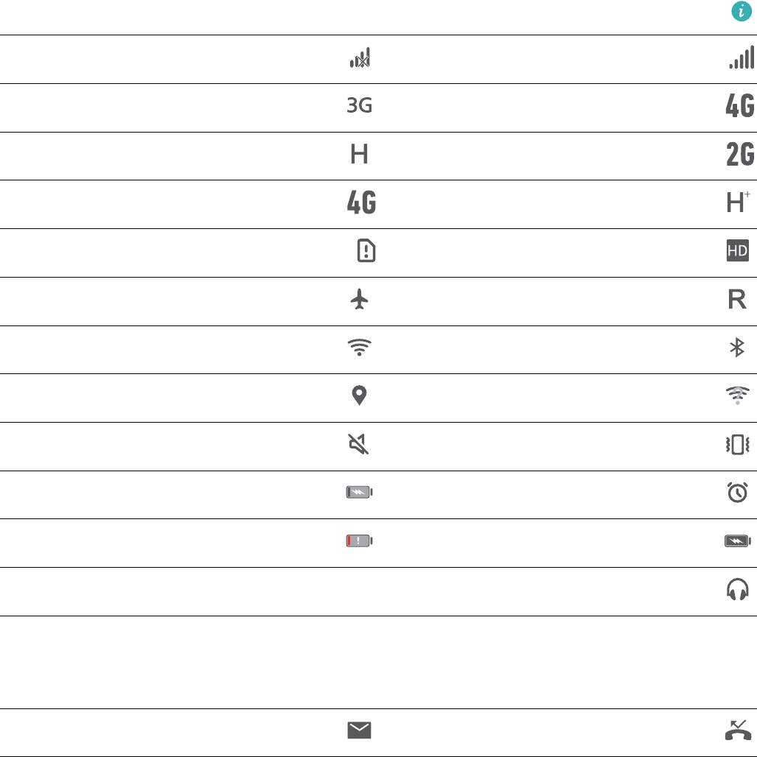This screenshot has width=757, height=757.
Task: Click the 2G network icon
Action: point(739,155)
